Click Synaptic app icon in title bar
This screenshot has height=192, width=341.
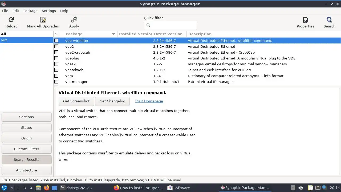3,4
